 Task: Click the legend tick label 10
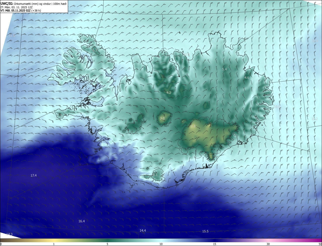[x=161, y=244]
